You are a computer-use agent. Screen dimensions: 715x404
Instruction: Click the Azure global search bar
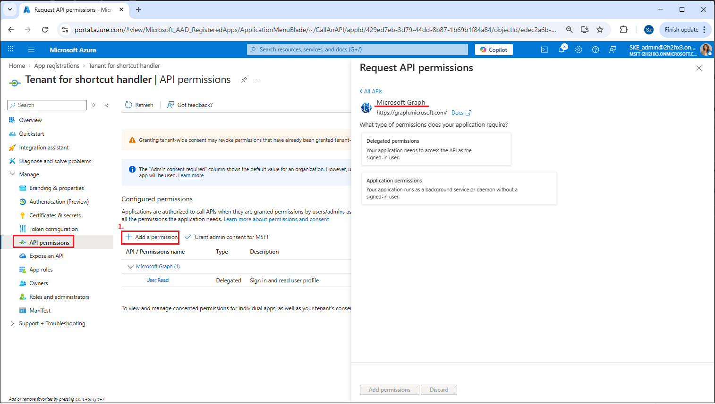pos(357,49)
